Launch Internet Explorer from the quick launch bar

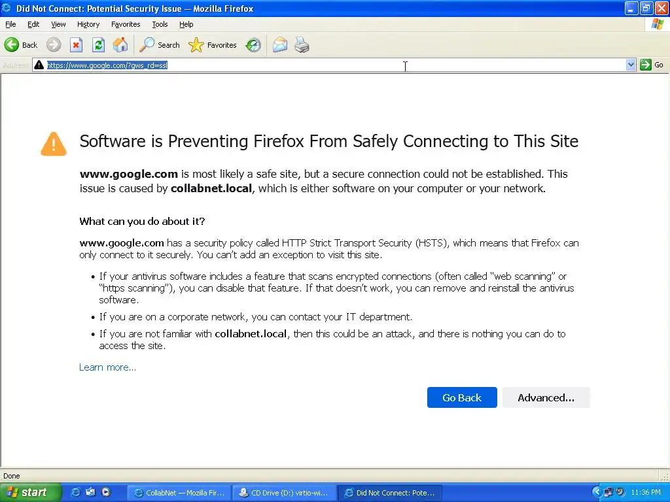tap(75, 492)
